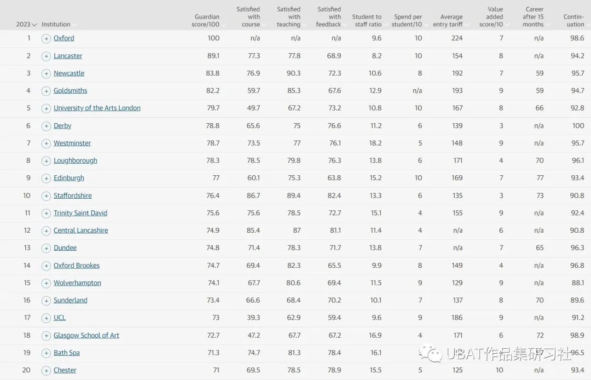
Task: Sort by Satisfied with course column
Action: tap(251, 16)
